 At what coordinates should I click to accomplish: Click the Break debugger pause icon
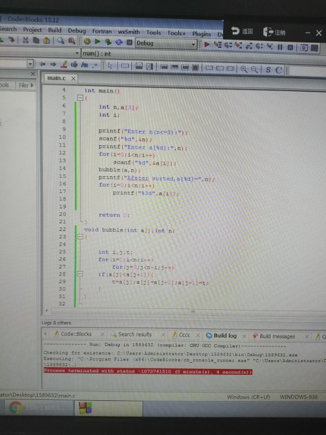[x=280, y=47]
